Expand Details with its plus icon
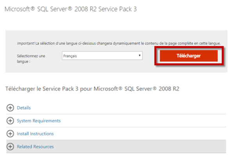Image resolution: width=230 pixels, height=155 pixels. 10,108
